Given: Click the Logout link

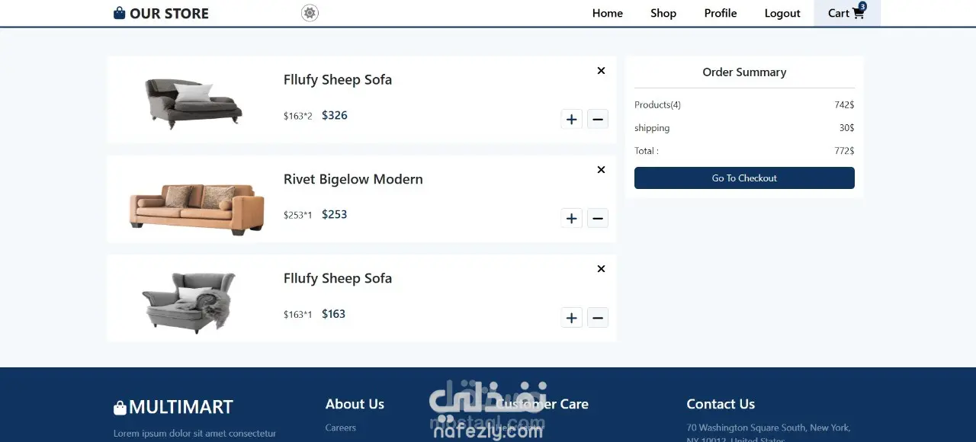Looking at the screenshot, I should point(782,13).
